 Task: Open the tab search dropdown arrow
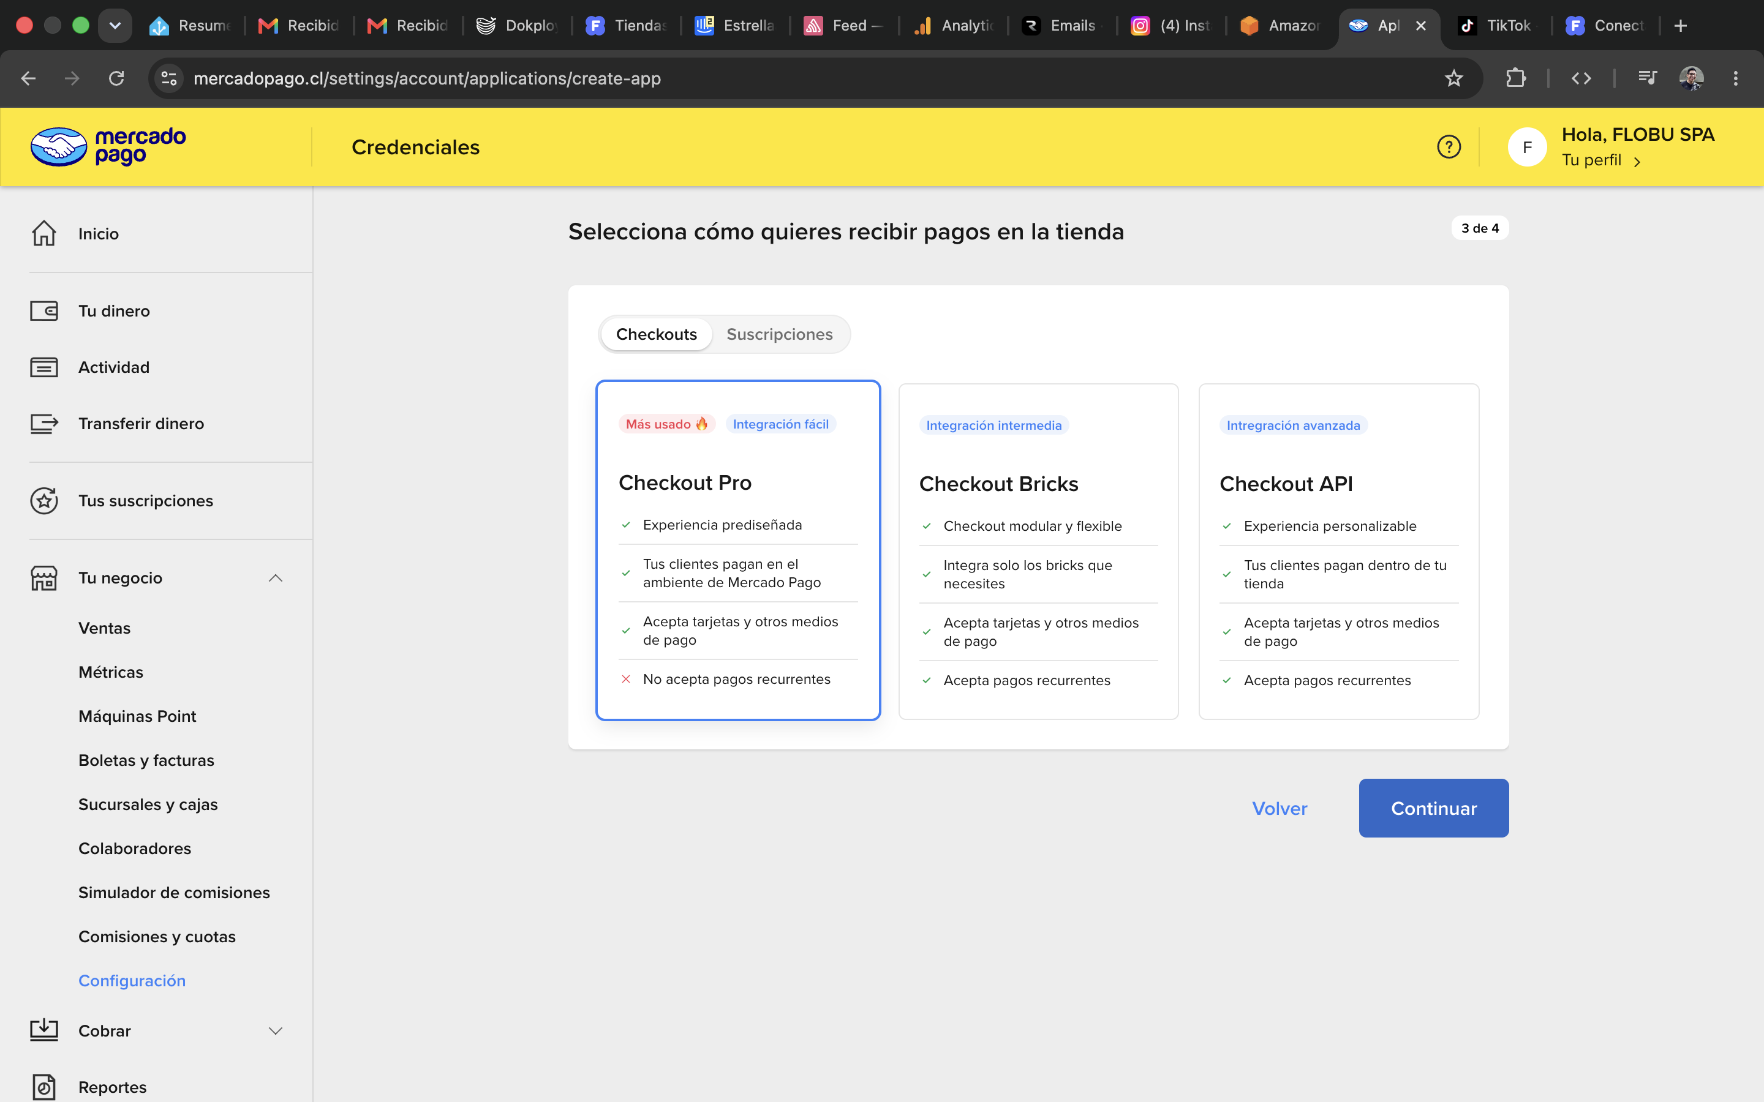tap(115, 26)
